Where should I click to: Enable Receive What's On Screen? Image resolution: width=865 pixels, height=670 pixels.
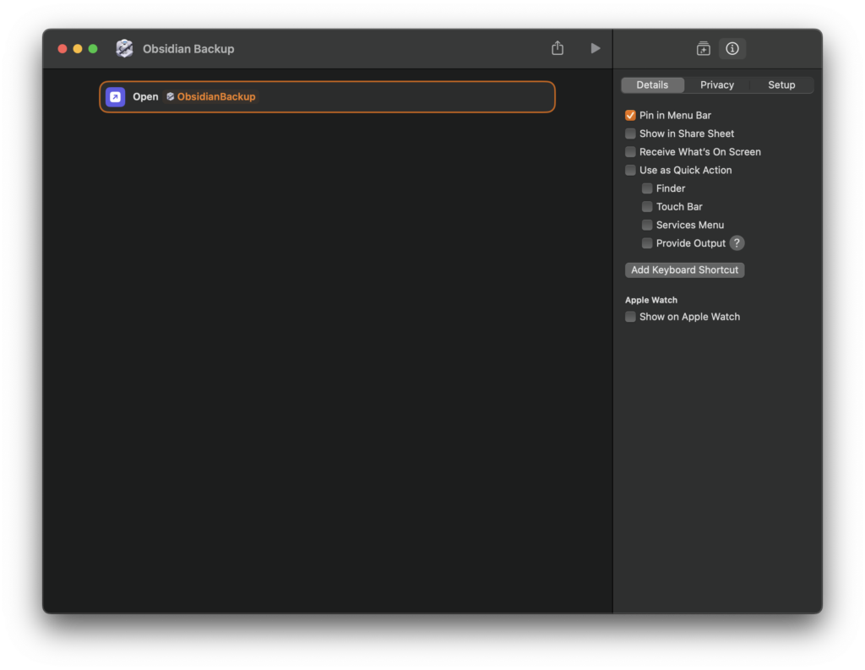pos(630,152)
